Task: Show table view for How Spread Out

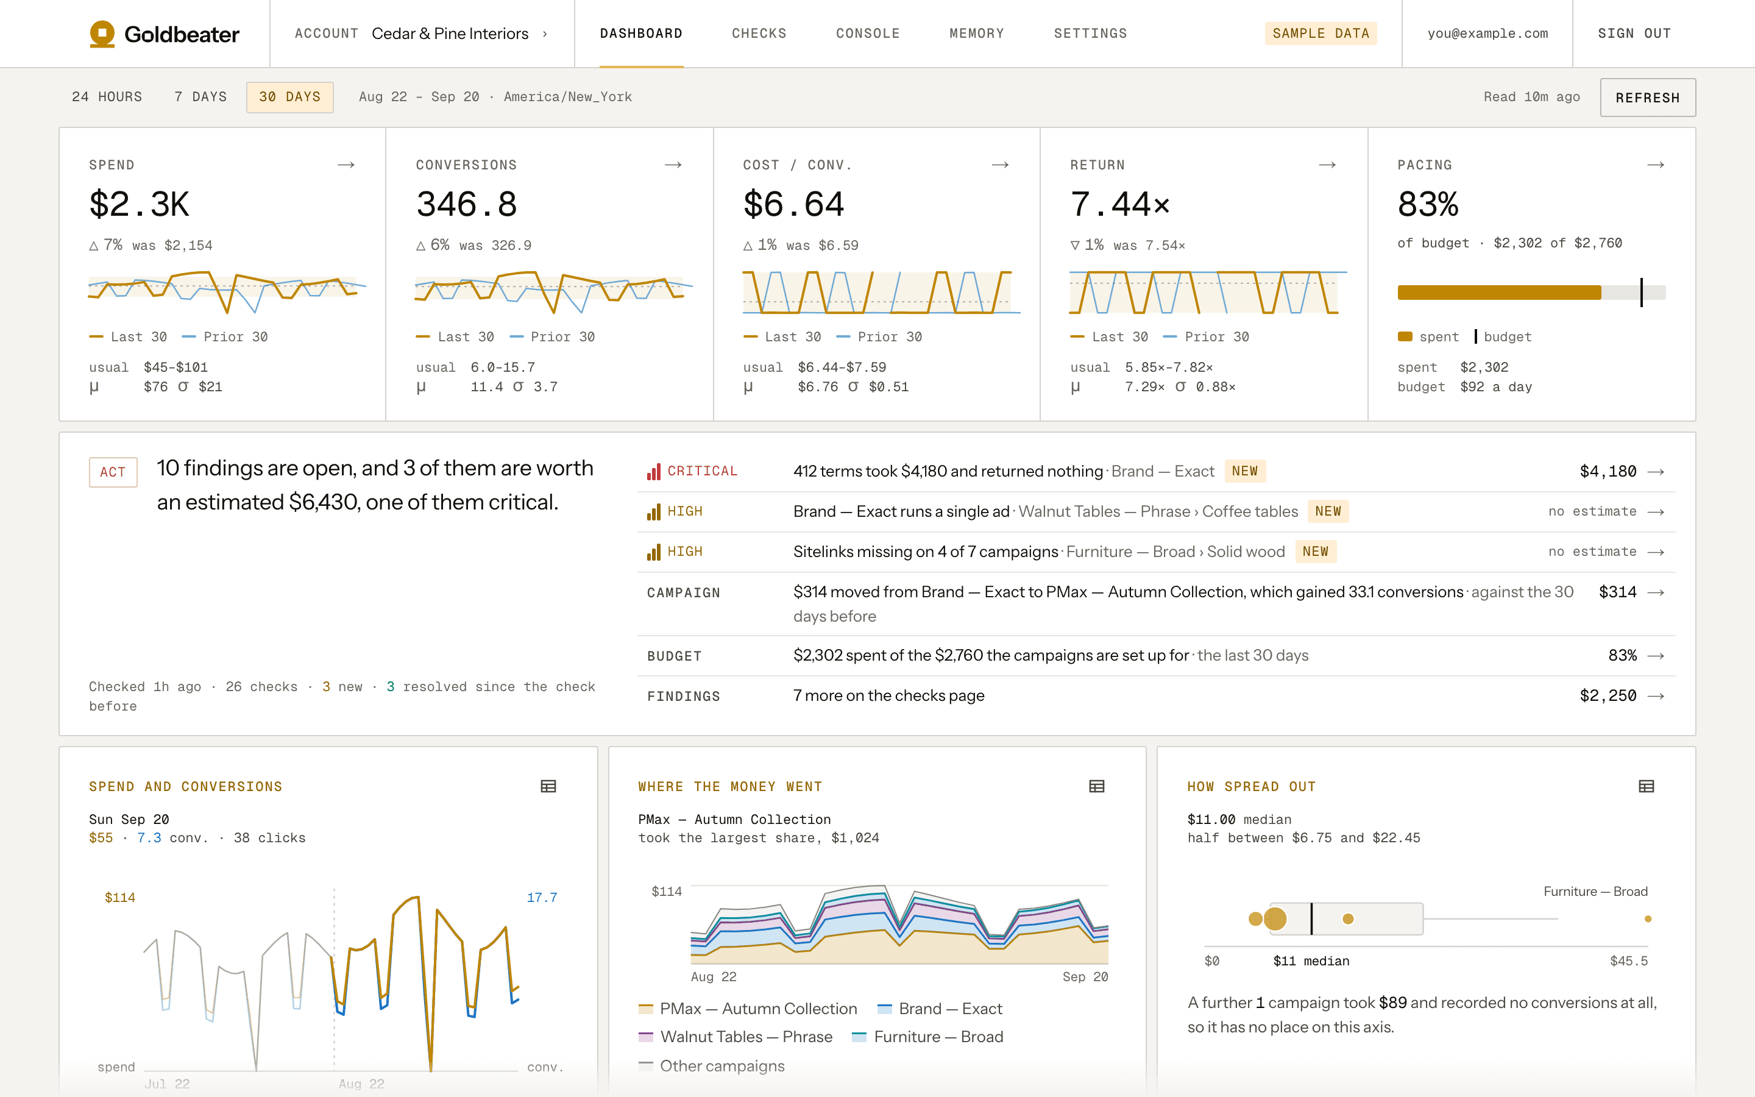Action: [x=1646, y=786]
